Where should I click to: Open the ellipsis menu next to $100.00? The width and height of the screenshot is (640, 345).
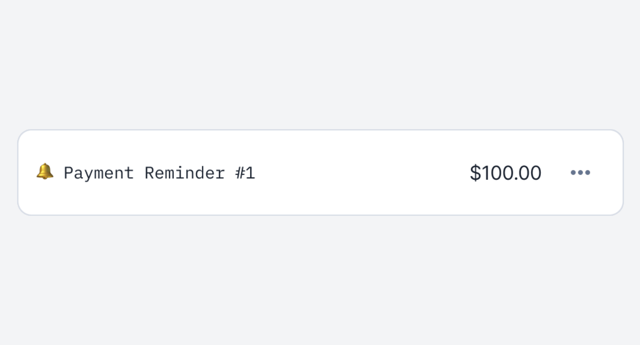click(580, 172)
